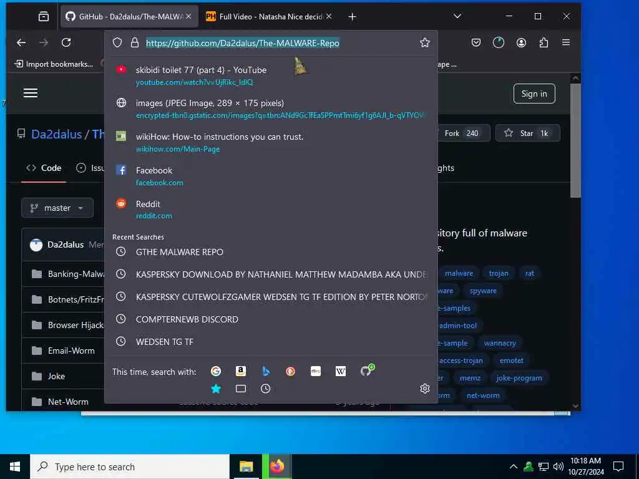The width and height of the screenshot is (639, 479).
Task: Open the Net-Worm folder
Action: pos(68,402)
